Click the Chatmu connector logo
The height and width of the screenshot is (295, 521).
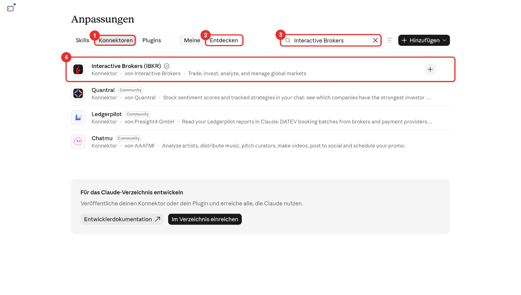tap(78, 141)
